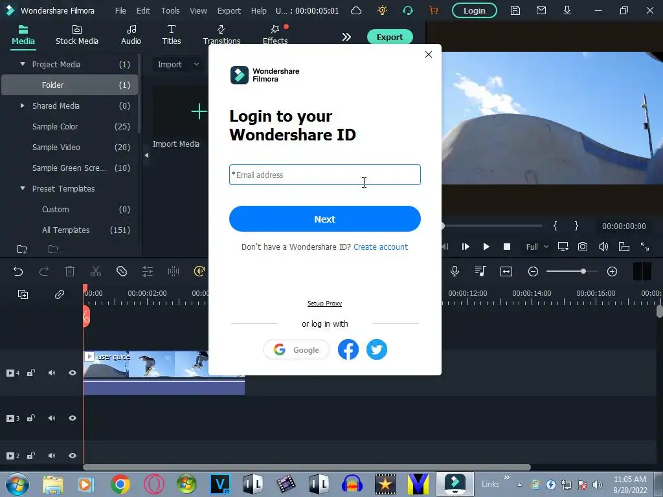
Task: Click the lightbulb tips icon
Action: (x=382, y=10)
